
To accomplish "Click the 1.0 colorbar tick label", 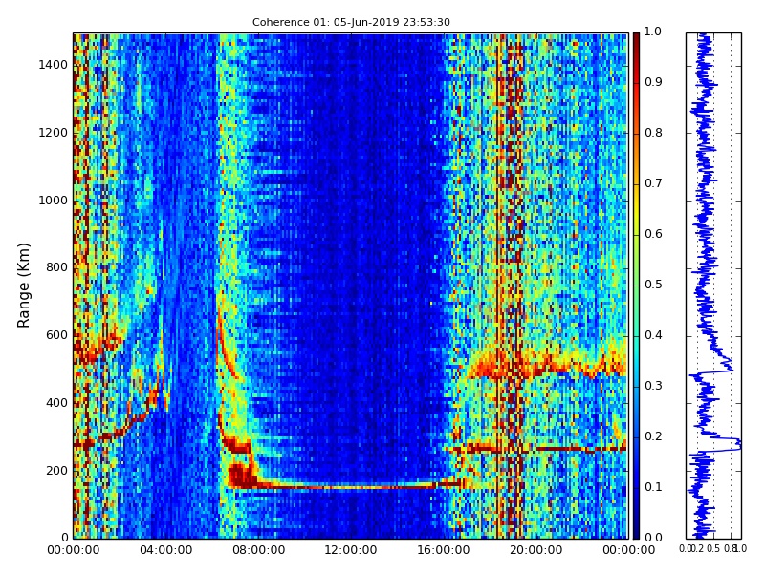I will pos(653,32).
